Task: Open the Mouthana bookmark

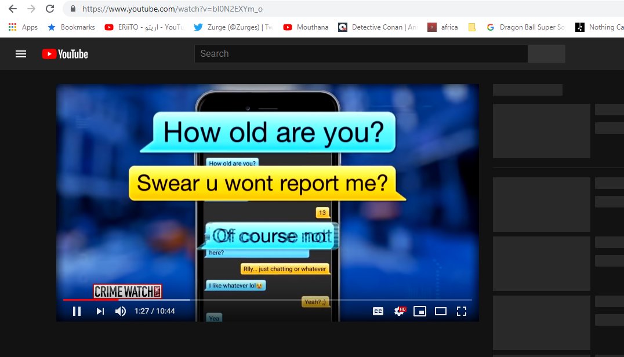Action: (306, 27)
